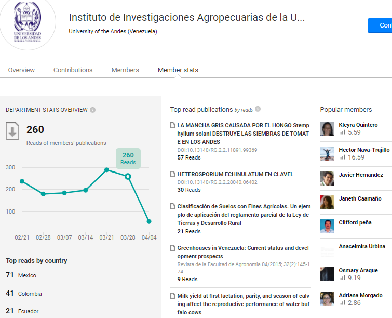Open Greenhouses in Venezuela publication
This screenshot has width=392, height=318.
click(x=243, y=252)
